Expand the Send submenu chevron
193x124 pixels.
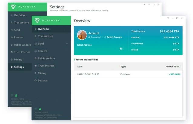point(67,44)
